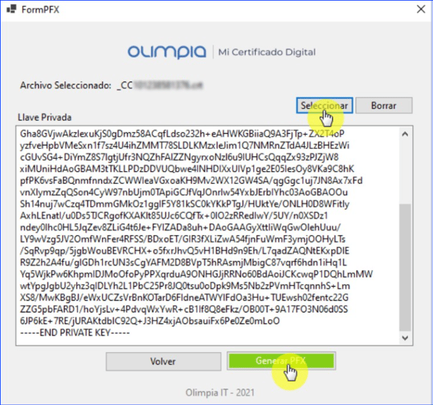Screen dimensions: 433x405
Task: Click the Mi Certificado Digital heading text
Action: point(267,52)
